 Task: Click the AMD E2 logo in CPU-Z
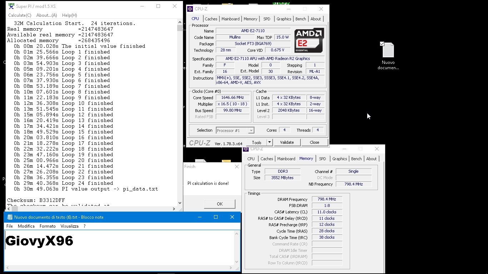coord(309,40)
